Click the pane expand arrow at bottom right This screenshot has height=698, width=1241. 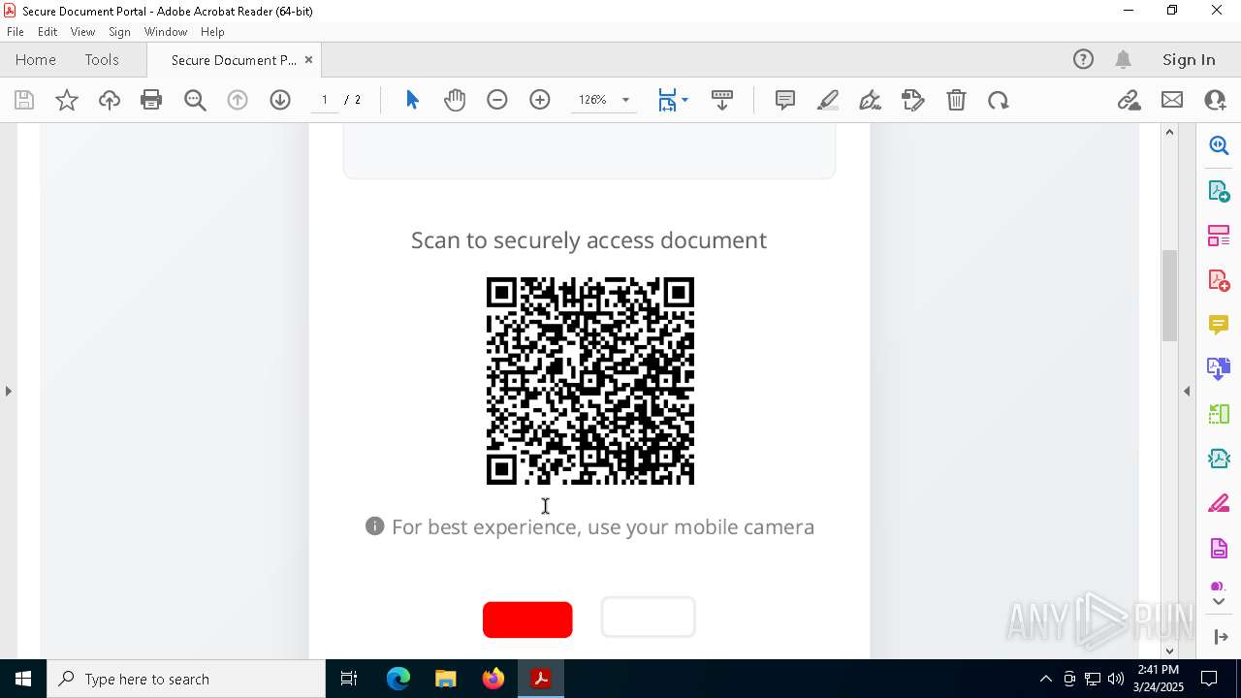[x=1220, y=636]
